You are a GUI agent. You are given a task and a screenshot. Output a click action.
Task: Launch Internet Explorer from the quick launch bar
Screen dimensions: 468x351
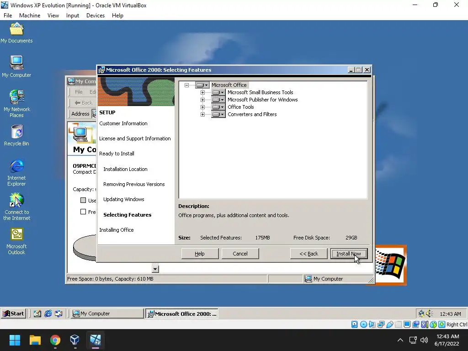pyautogui.click(x=48, y=314)
